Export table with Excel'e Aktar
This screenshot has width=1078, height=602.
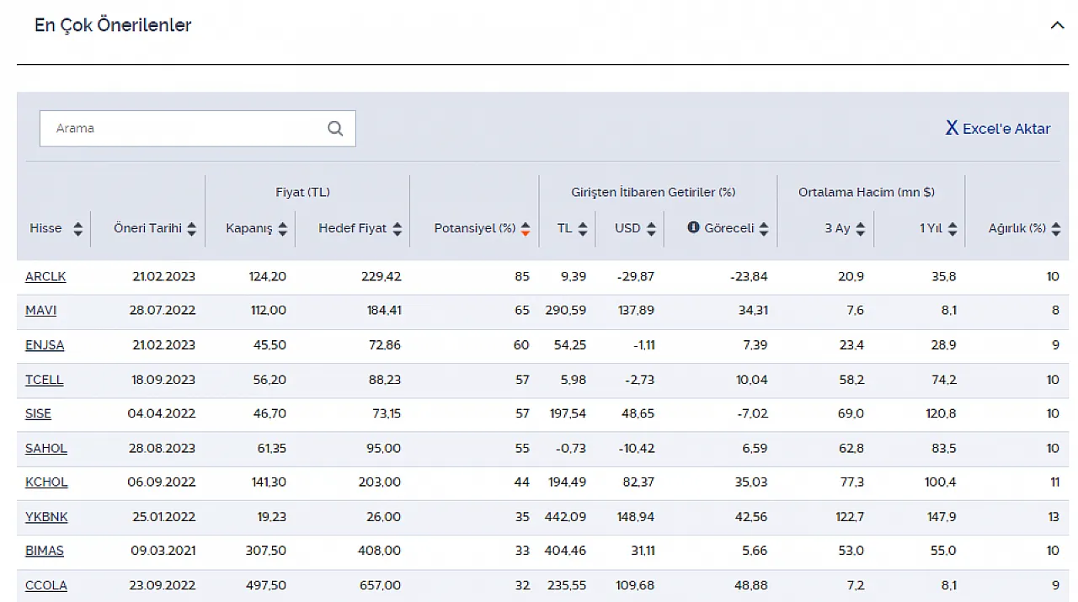tap(998, 129)
